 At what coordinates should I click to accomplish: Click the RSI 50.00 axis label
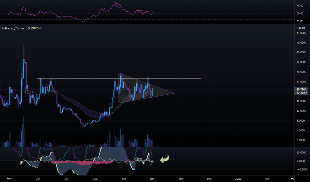point(300,14)
